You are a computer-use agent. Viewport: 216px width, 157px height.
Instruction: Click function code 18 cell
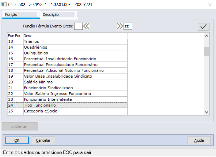[x=15, y=70]
